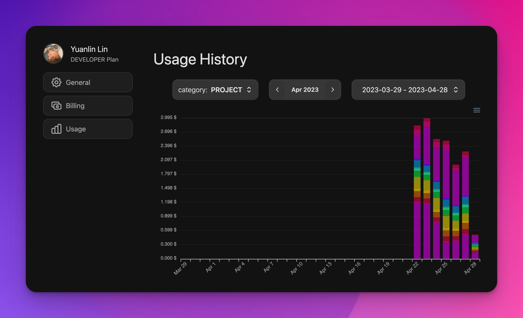Open the chart hamburger menu
The width and height of the screenshot is (523, 318).
tap(476, 110)
